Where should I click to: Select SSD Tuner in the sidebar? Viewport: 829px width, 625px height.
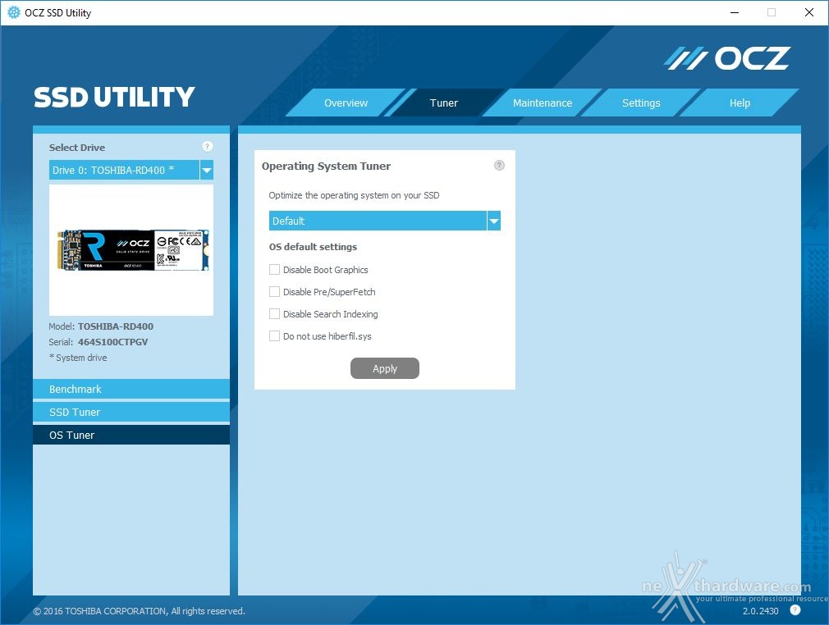(131, 412)
